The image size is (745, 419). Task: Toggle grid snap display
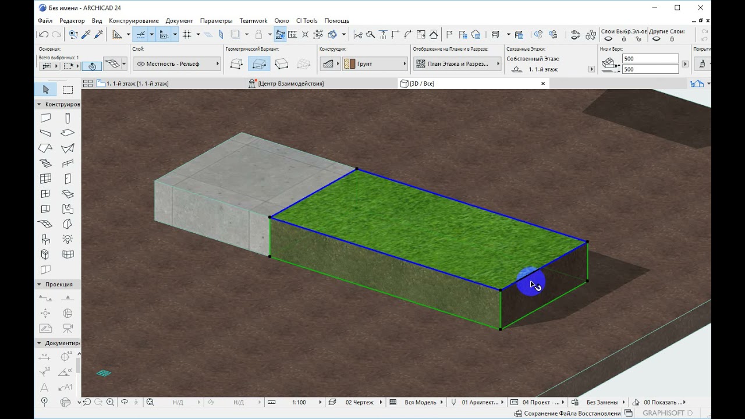tap(187, 35)
